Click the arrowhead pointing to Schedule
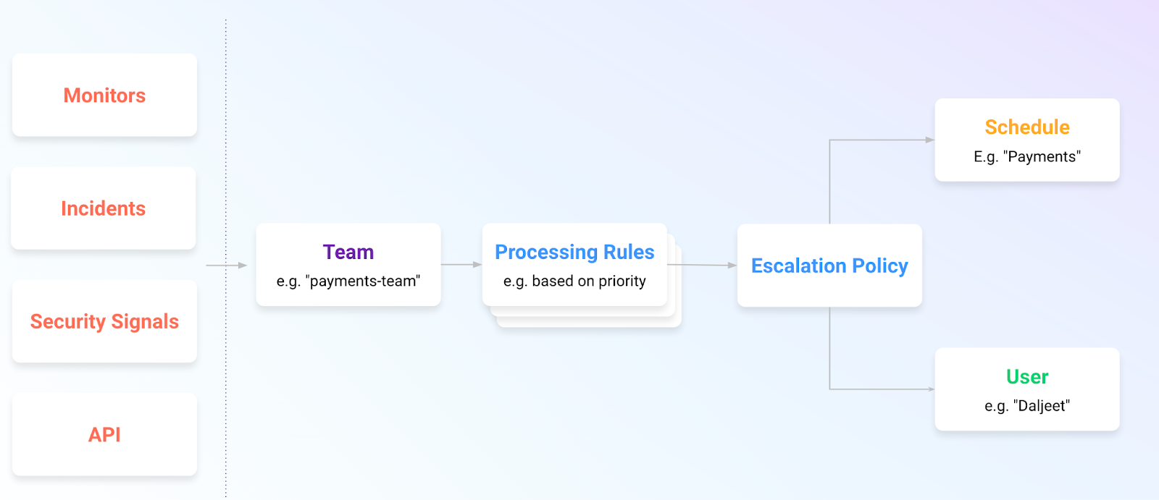The image size is (1159, 500). tap(930, 140)
